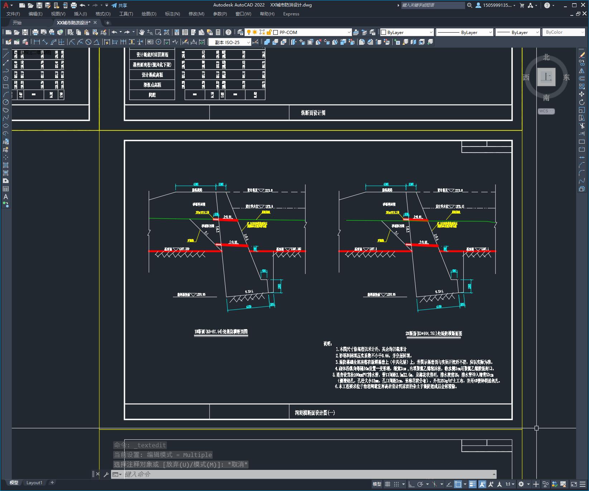The height and width of the screenshot is (491, 589).
Task: Toggle lineweight display in status bar
Action: (x=473, y=484)
